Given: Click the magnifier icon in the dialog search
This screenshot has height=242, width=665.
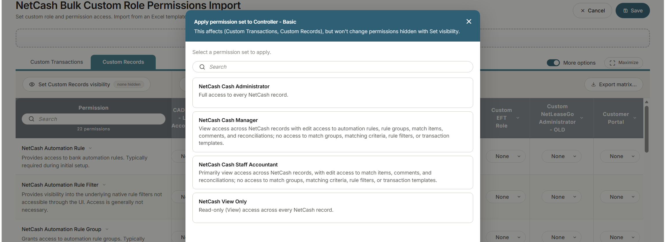Looking at the screenshot, I should coord(202,67).
